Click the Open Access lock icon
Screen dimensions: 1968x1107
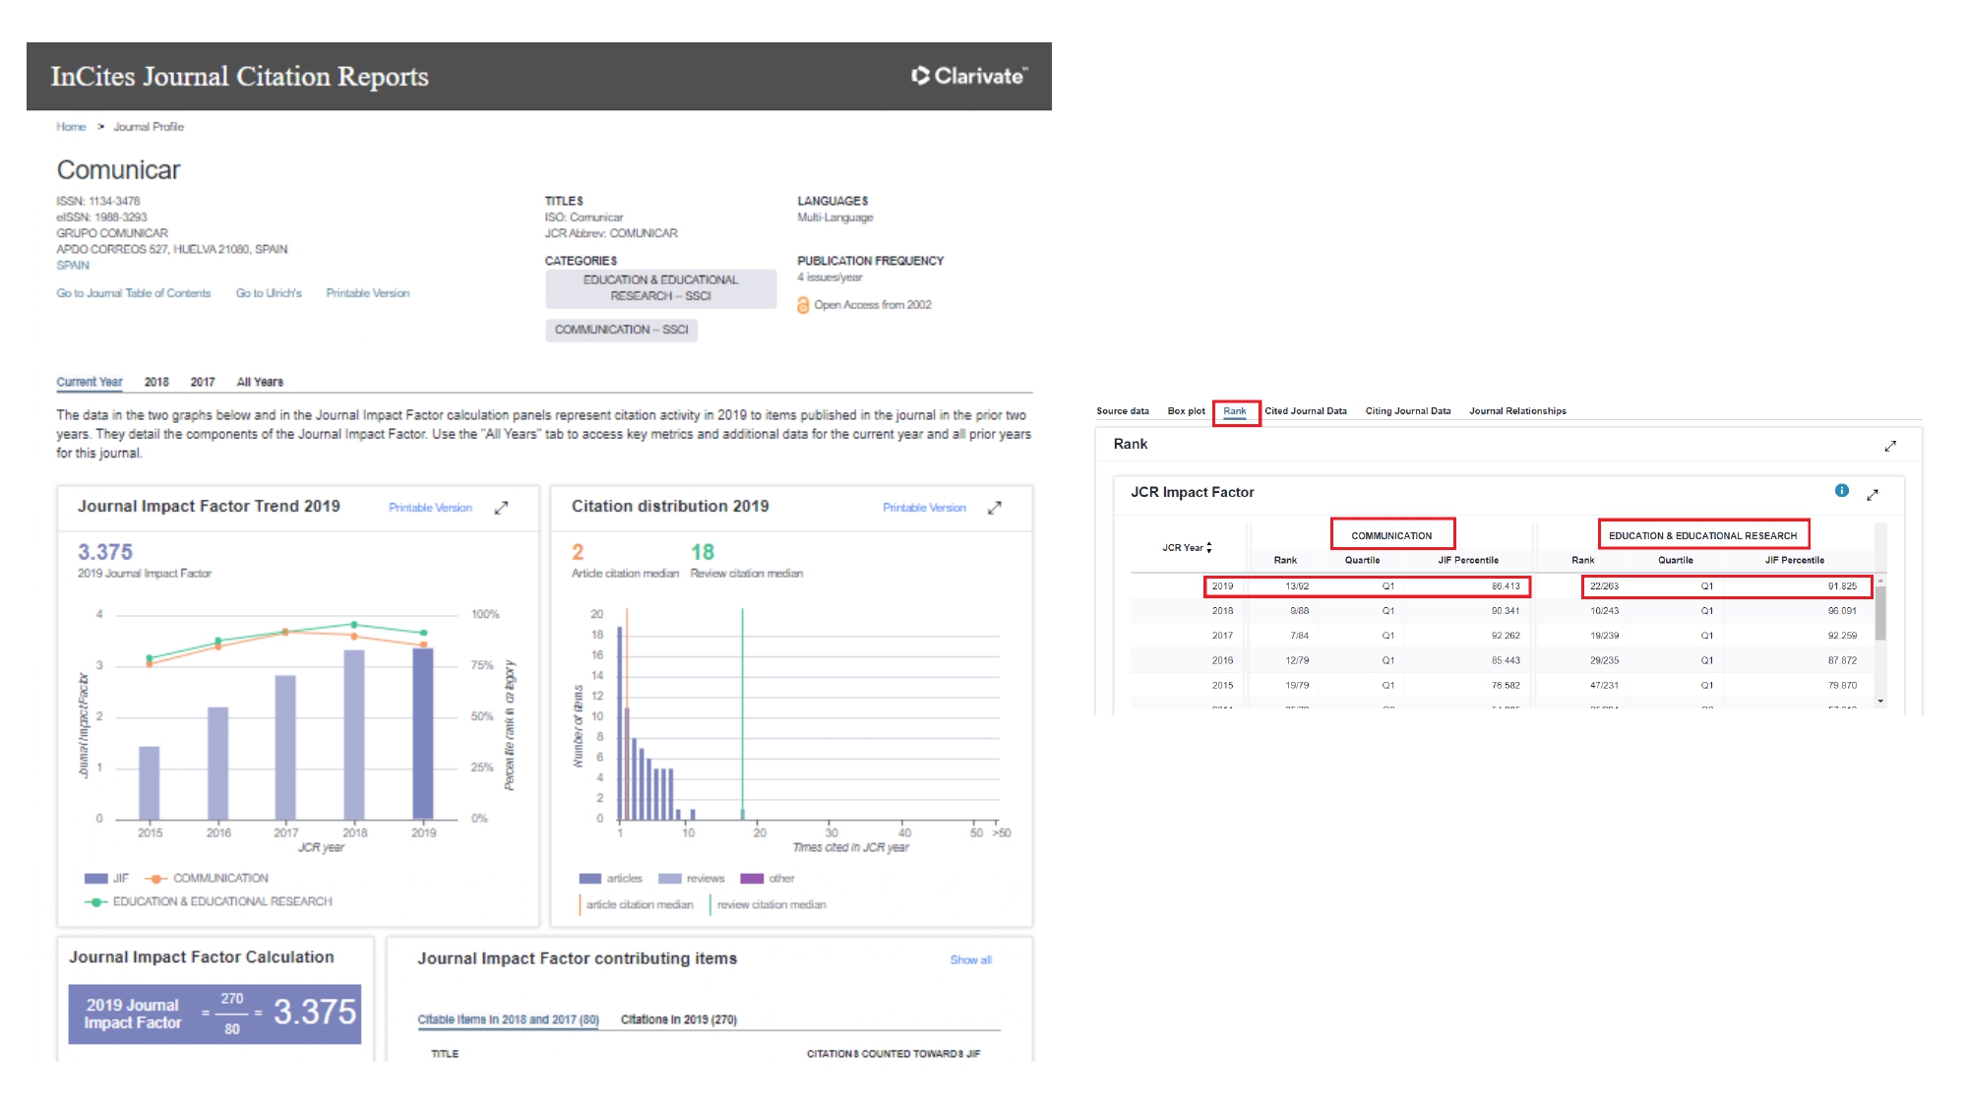(x=803, y=306)
